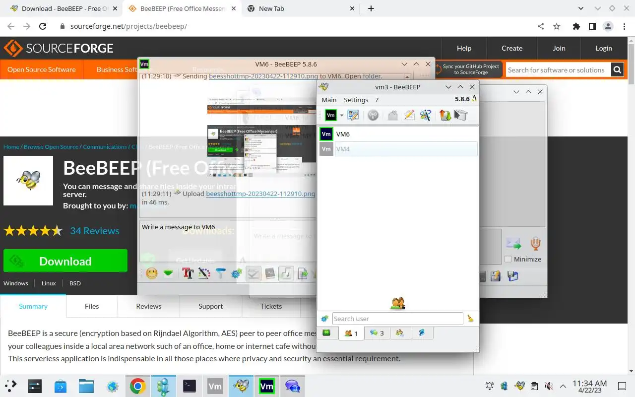Click the Write a message to VM6 field

227,241
